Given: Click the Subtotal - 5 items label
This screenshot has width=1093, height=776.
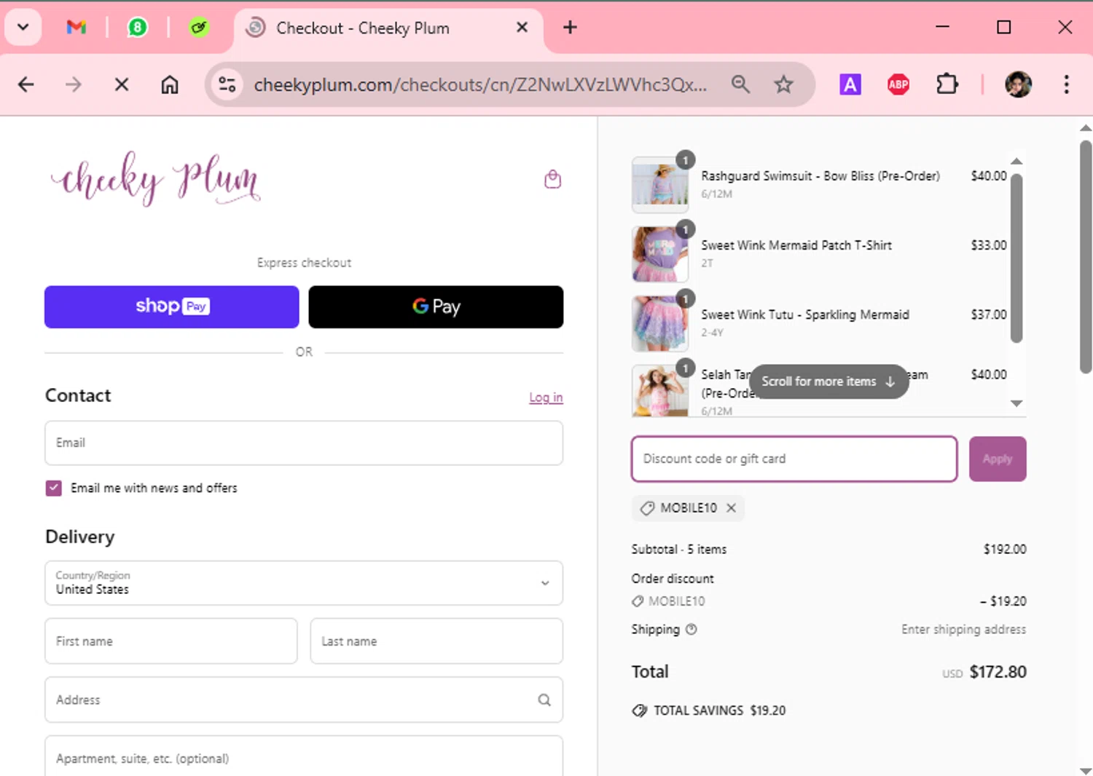Looking at the screenshot, I should [x=679, y=550].
